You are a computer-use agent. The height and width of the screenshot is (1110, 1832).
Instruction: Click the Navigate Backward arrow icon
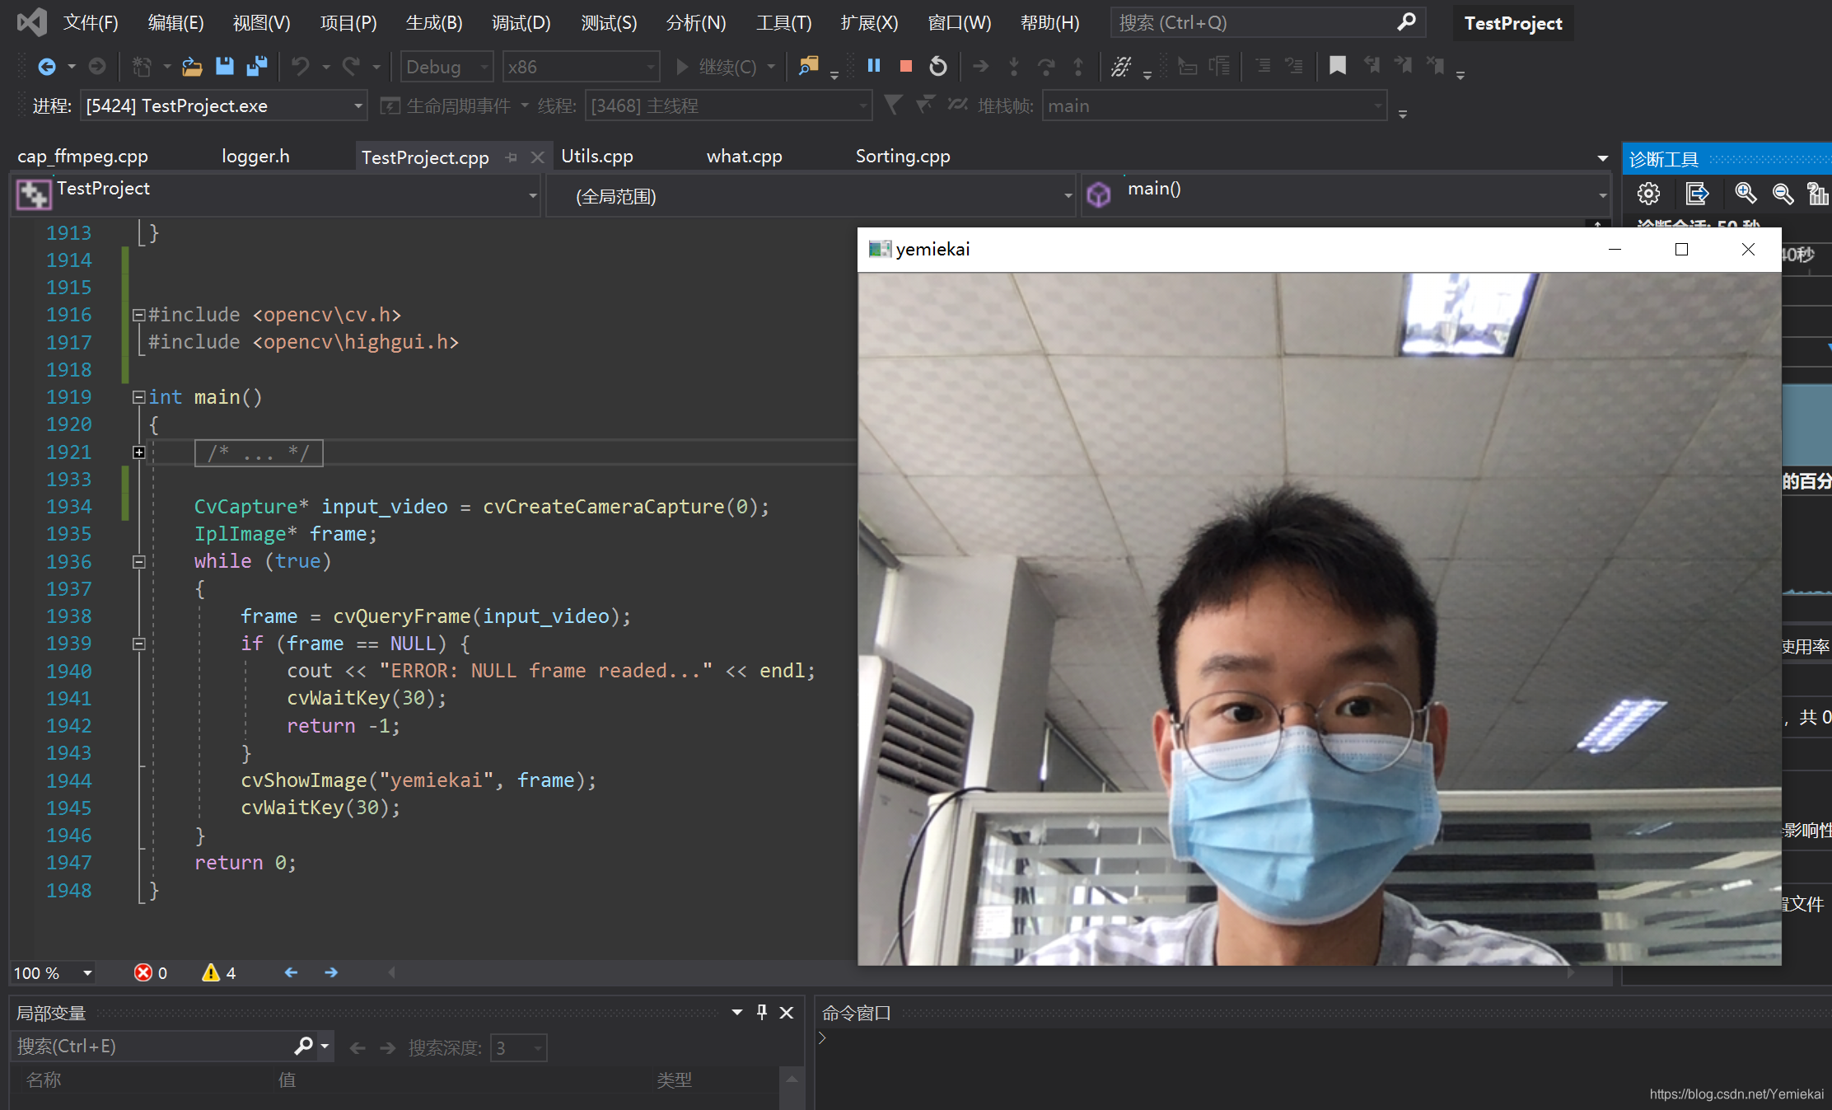point(47,66)
